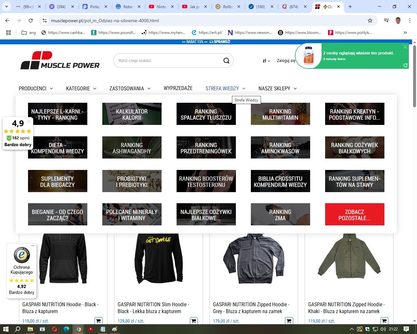Open the zł currency dropdown
The image size is (417, 334).
[x=266, y=61]
